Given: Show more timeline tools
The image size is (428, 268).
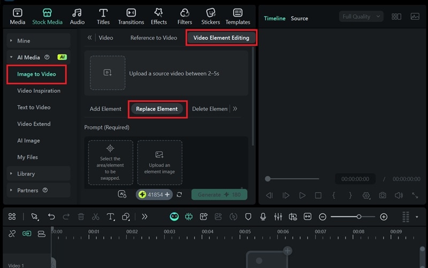Looking at the screenshot, I should click(144, 217).
